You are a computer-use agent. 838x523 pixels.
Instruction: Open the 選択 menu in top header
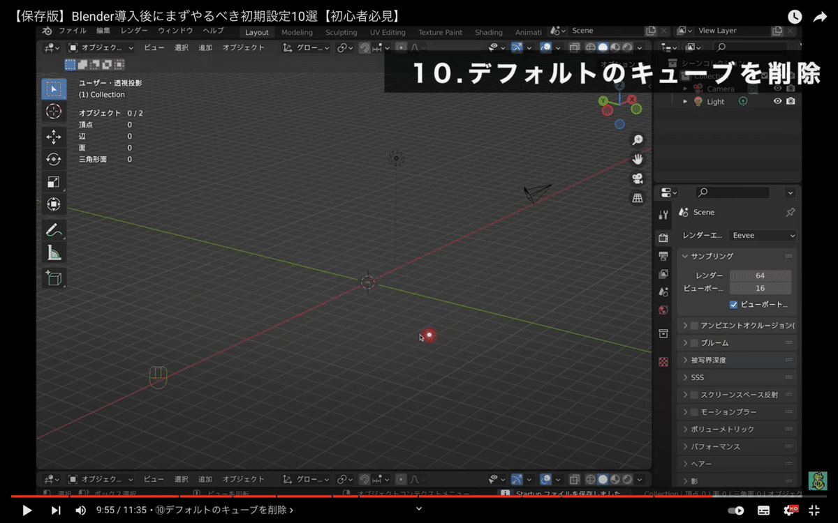(x=182, y=48)
